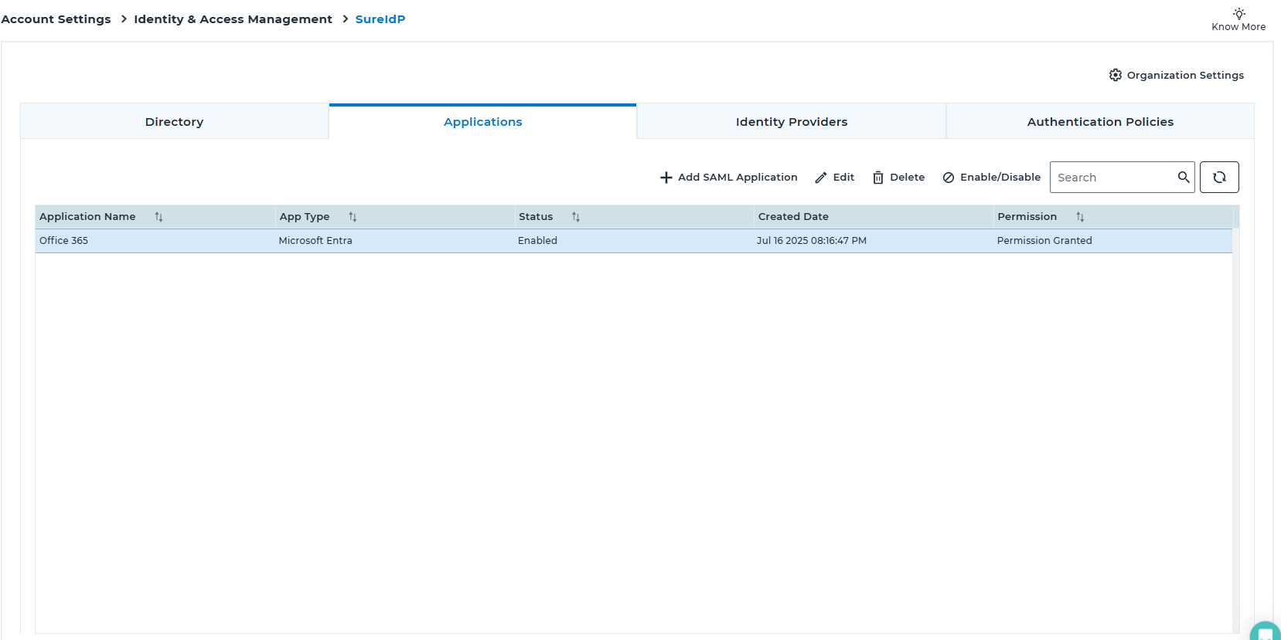This screenshot has width=1281, height=640.
Task: Focus the Search input field
Action: tap(1112, 178)
